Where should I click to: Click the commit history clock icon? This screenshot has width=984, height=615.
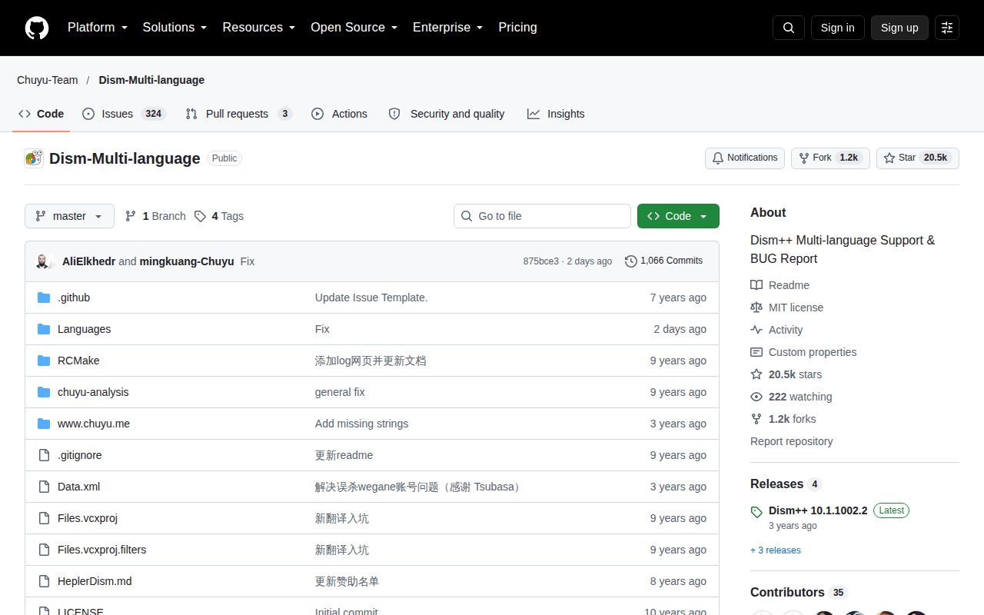click(x=631, y=261)
